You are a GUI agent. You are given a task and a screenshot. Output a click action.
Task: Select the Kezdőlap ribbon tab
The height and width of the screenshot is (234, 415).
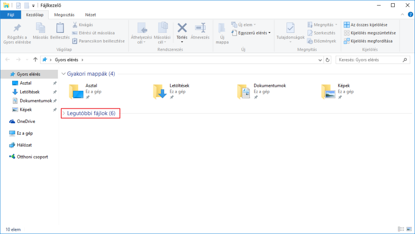(35, 15)
